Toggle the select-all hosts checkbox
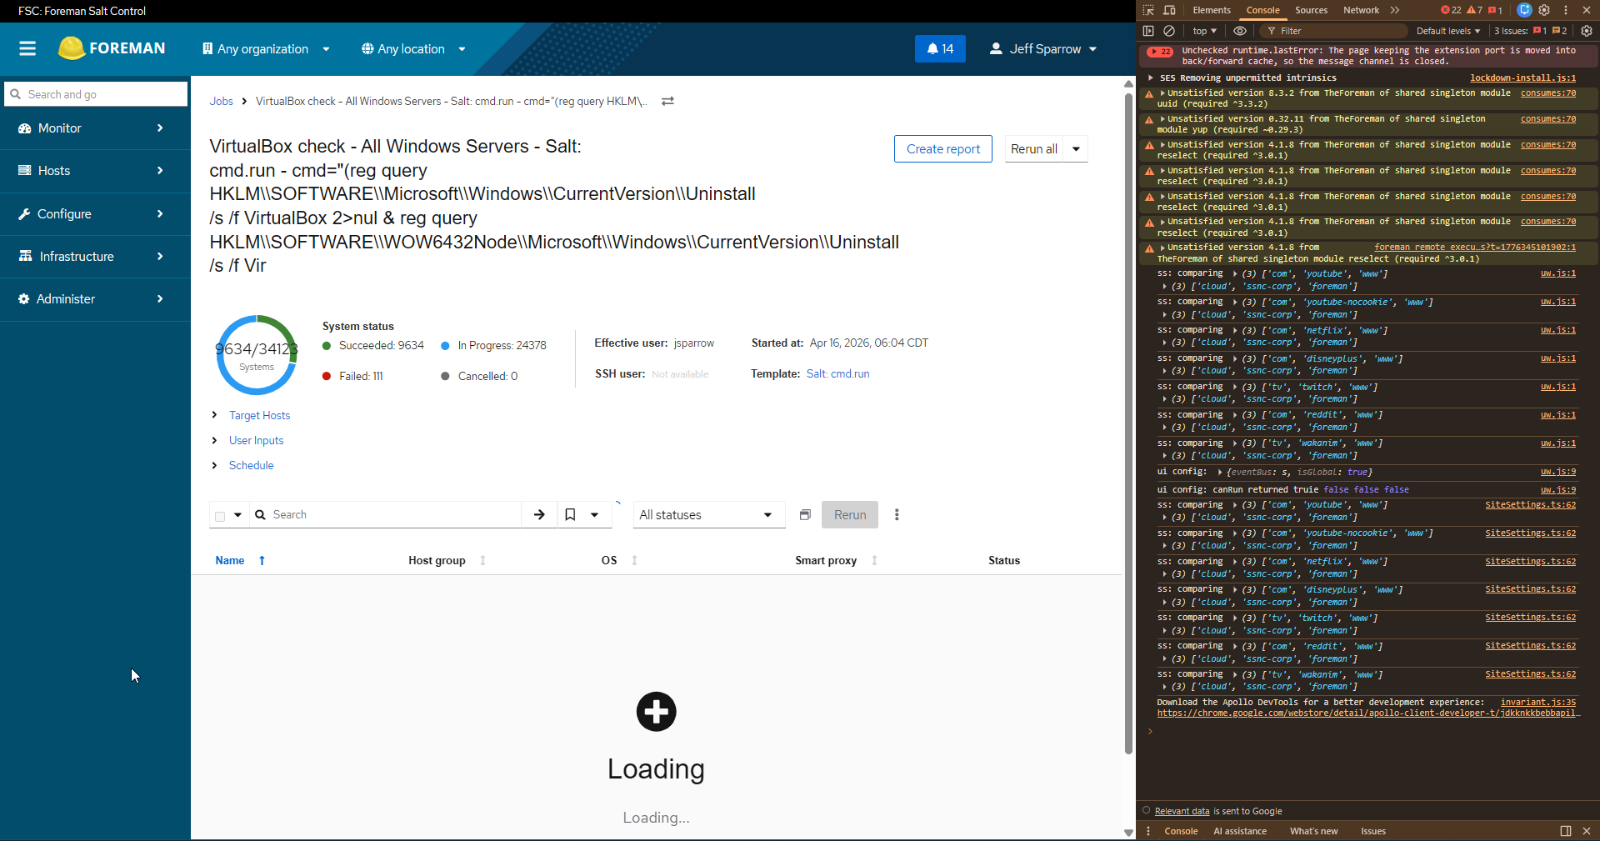 [x=220, y=516]
